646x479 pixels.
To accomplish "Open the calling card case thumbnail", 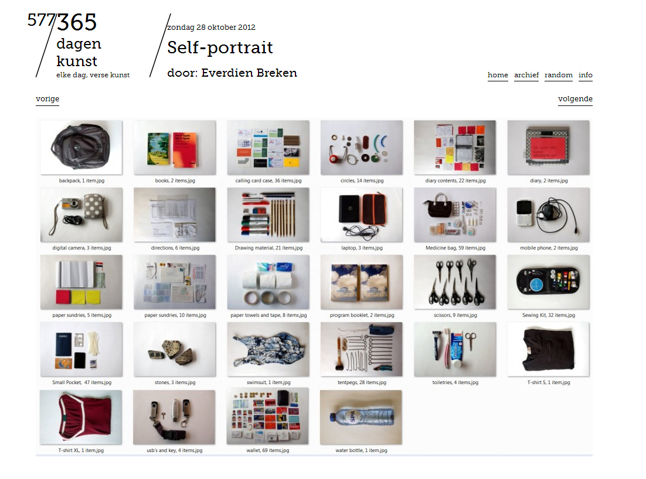I will pos(268,148).
